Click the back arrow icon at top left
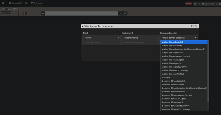This screenshot has height=115, width=221. (3, 3)
